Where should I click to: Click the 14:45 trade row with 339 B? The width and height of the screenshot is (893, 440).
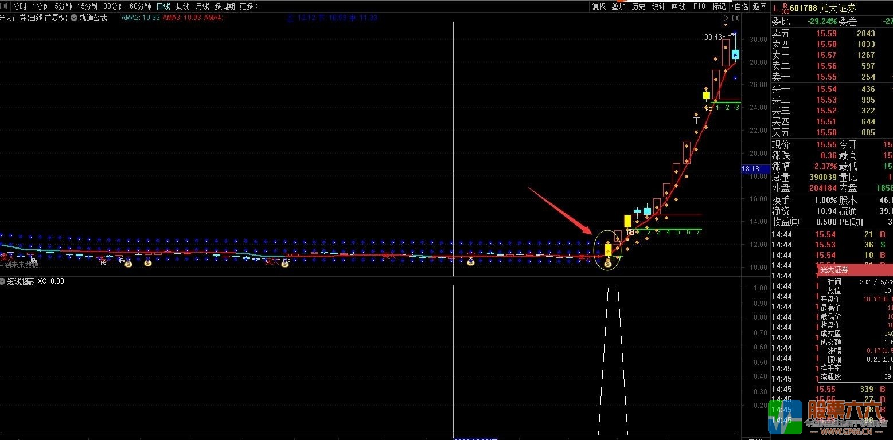832,389
